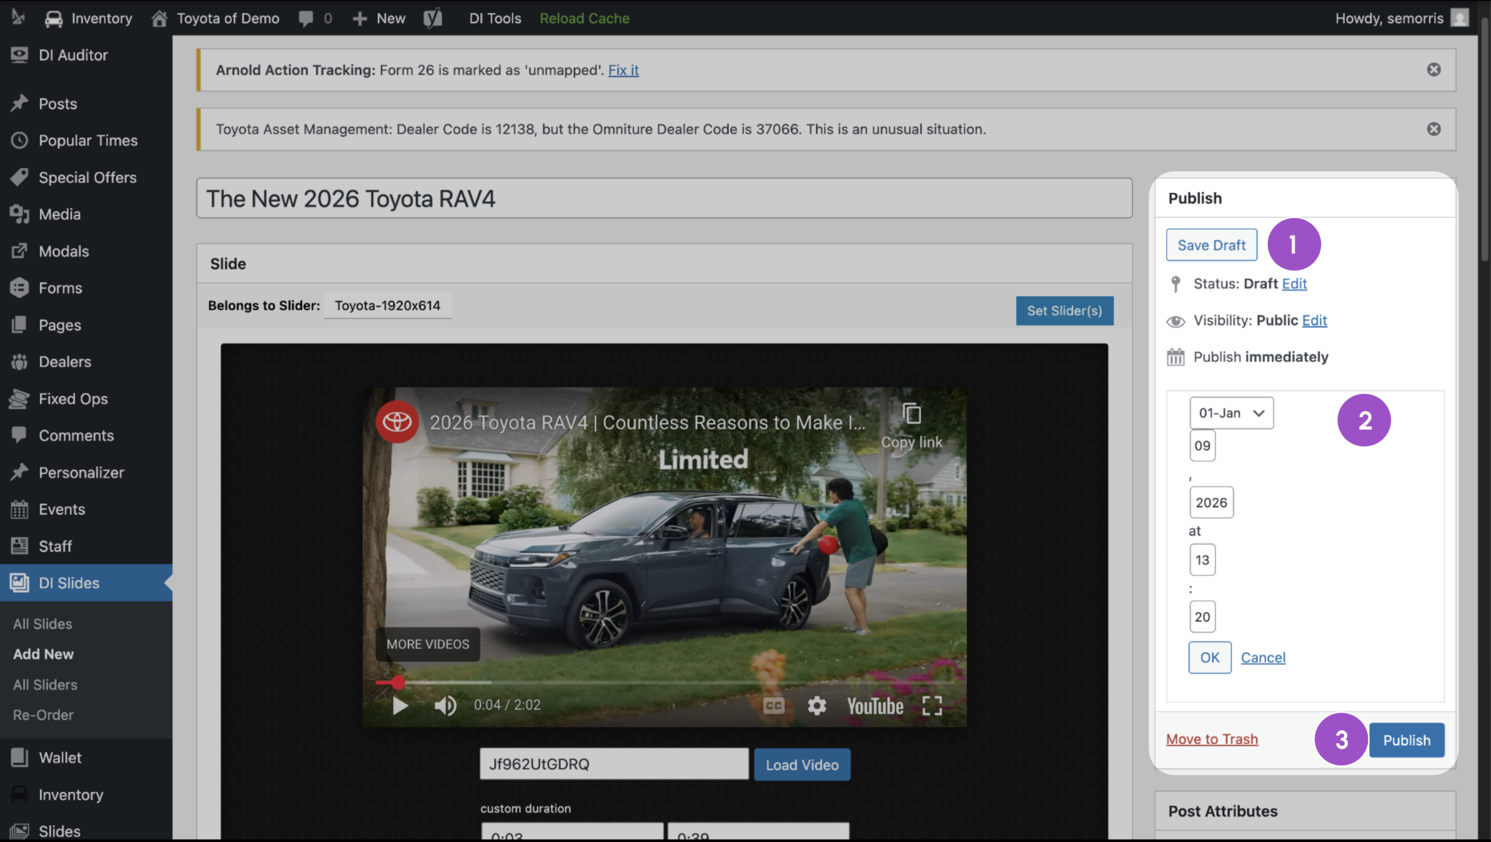
Task: Open the Yoast SEO icon in admin bar
Action: tap(433, 18)
